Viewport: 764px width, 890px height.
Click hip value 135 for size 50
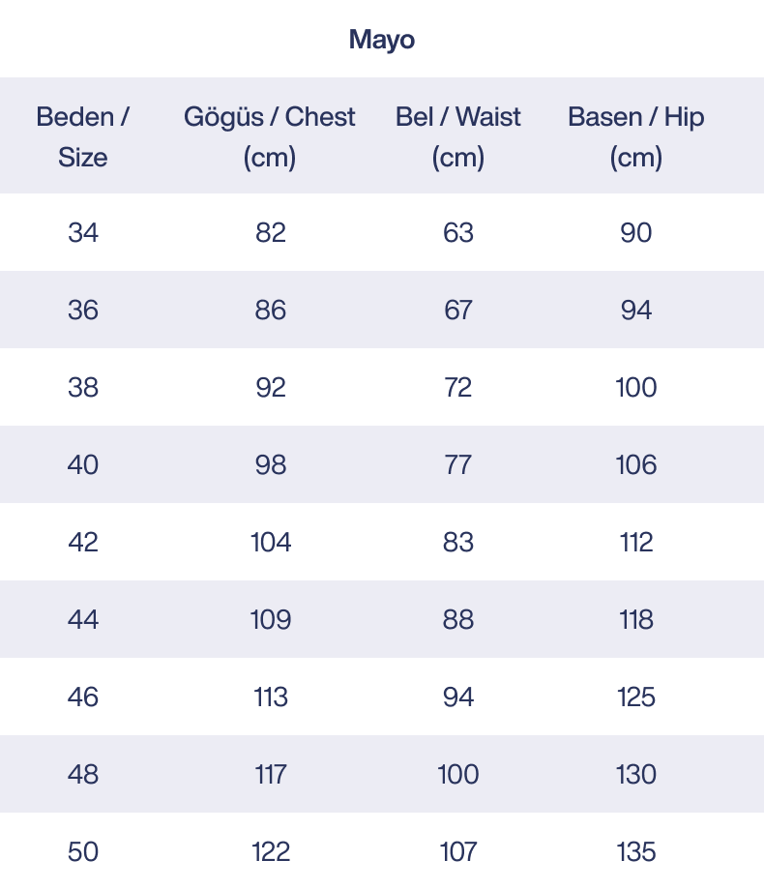tap(636, 852)
